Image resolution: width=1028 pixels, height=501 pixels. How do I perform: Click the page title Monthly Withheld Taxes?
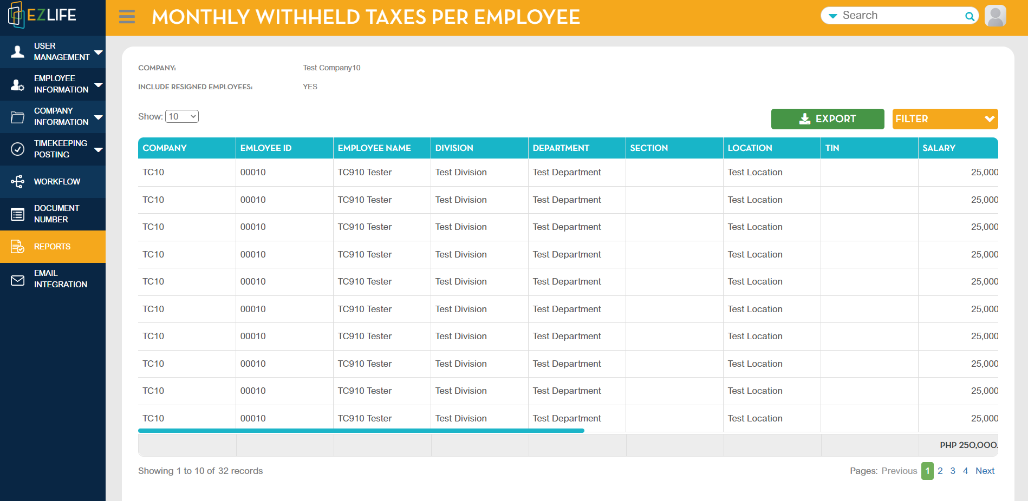(366, 17)
